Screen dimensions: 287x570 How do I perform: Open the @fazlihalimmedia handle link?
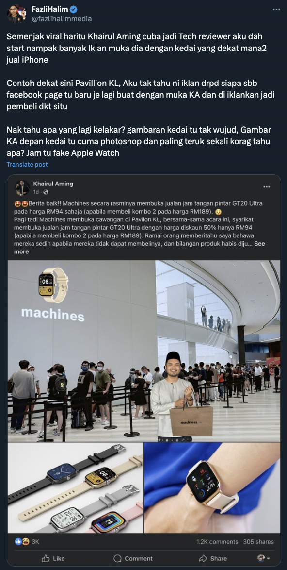coord(62,18)
